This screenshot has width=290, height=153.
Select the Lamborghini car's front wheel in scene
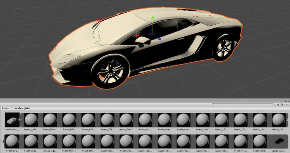tap(111, 72)
